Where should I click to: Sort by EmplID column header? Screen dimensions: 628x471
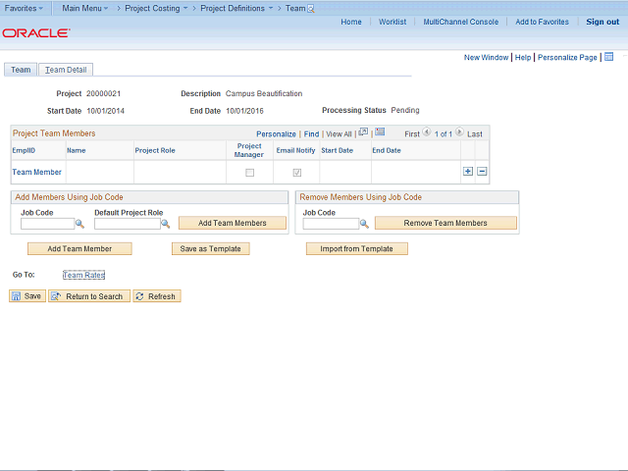[x=24, y=150]
